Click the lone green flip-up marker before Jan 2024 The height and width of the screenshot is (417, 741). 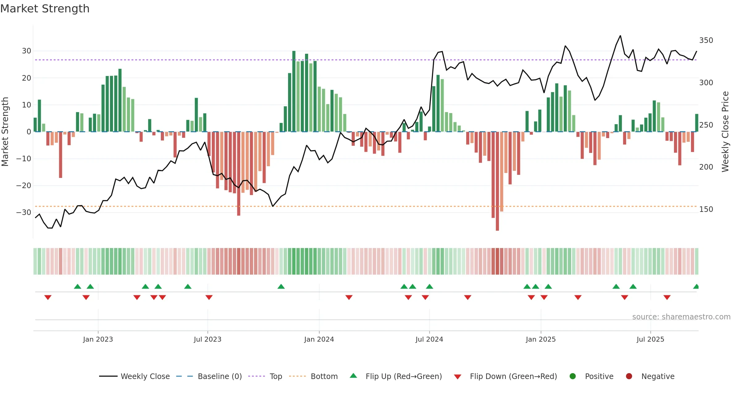pyautogui.click(x=281, y=286)
